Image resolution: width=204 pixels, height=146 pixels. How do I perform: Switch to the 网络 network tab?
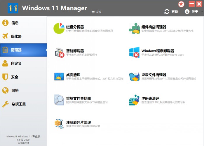click(x=15, y=90)
